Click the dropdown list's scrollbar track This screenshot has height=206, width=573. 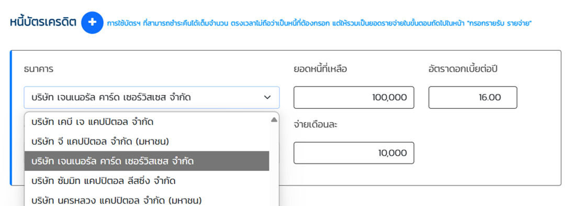pos(274,164)
